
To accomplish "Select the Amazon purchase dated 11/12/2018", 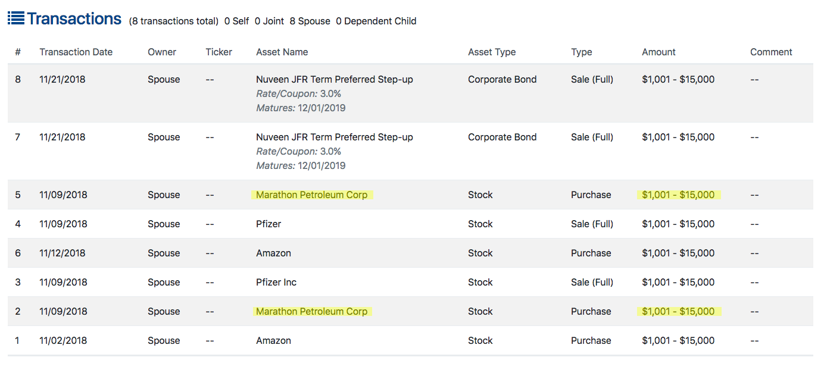I will click(410, 253).
